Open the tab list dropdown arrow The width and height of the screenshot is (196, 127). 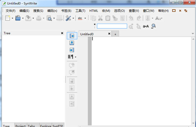coord(193,33)
